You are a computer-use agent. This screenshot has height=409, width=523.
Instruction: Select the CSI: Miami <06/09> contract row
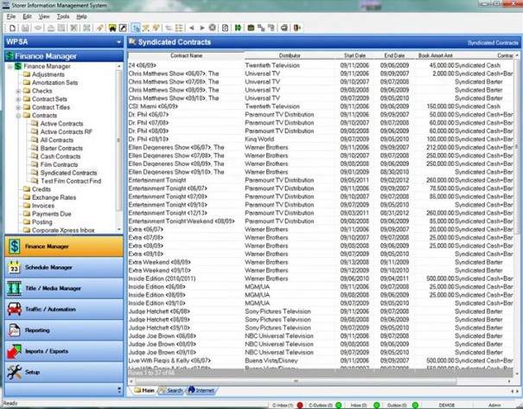click(320, 106)
